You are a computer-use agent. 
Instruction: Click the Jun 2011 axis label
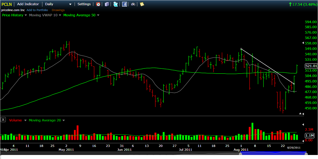coord(124,150)
